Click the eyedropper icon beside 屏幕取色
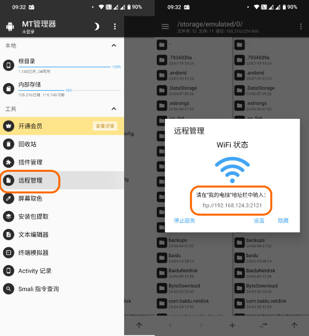This screenshot has width=309, height=336. tap(9, 198)
